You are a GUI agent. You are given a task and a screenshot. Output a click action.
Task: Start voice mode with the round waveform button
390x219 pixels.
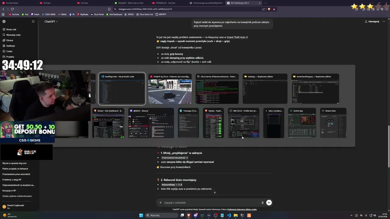(x=269, y=203)
